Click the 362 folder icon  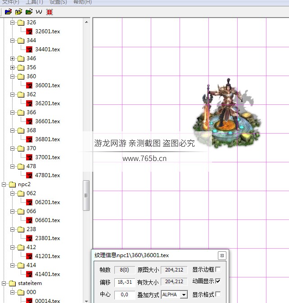[x=21, y=94]
